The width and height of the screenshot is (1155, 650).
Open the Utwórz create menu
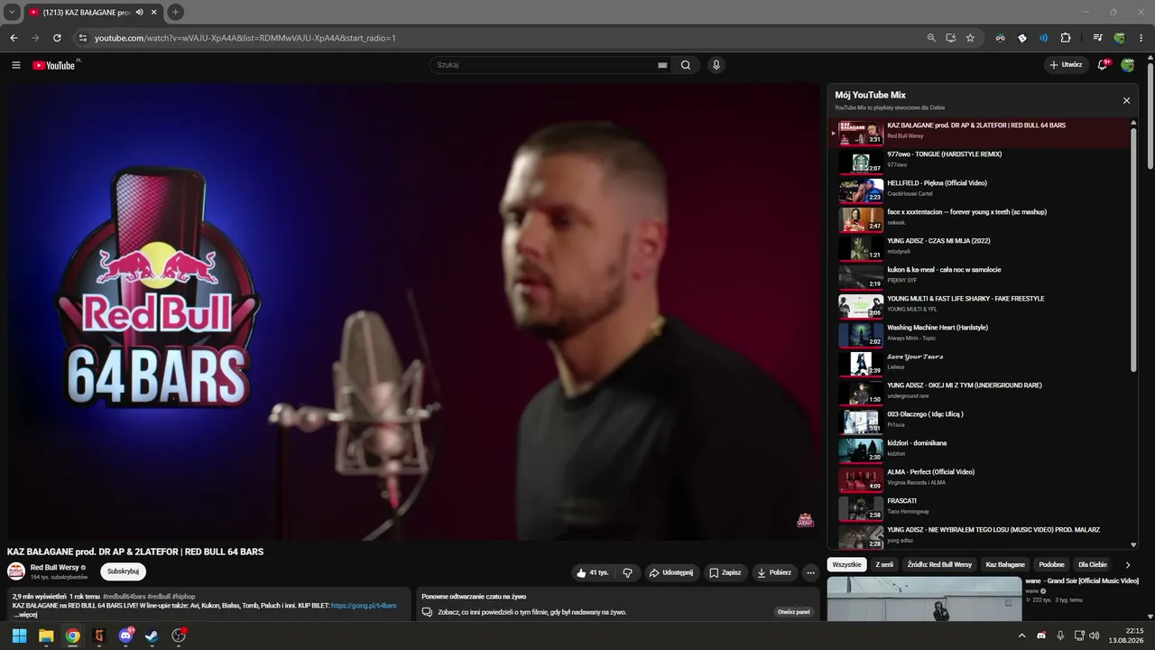pyautogui.click(x=1067, y=65)
